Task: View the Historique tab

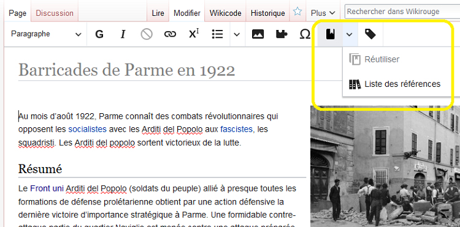Action: point(268,13)
